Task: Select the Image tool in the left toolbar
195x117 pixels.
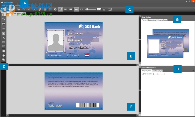Action: (x=3, y=24)
